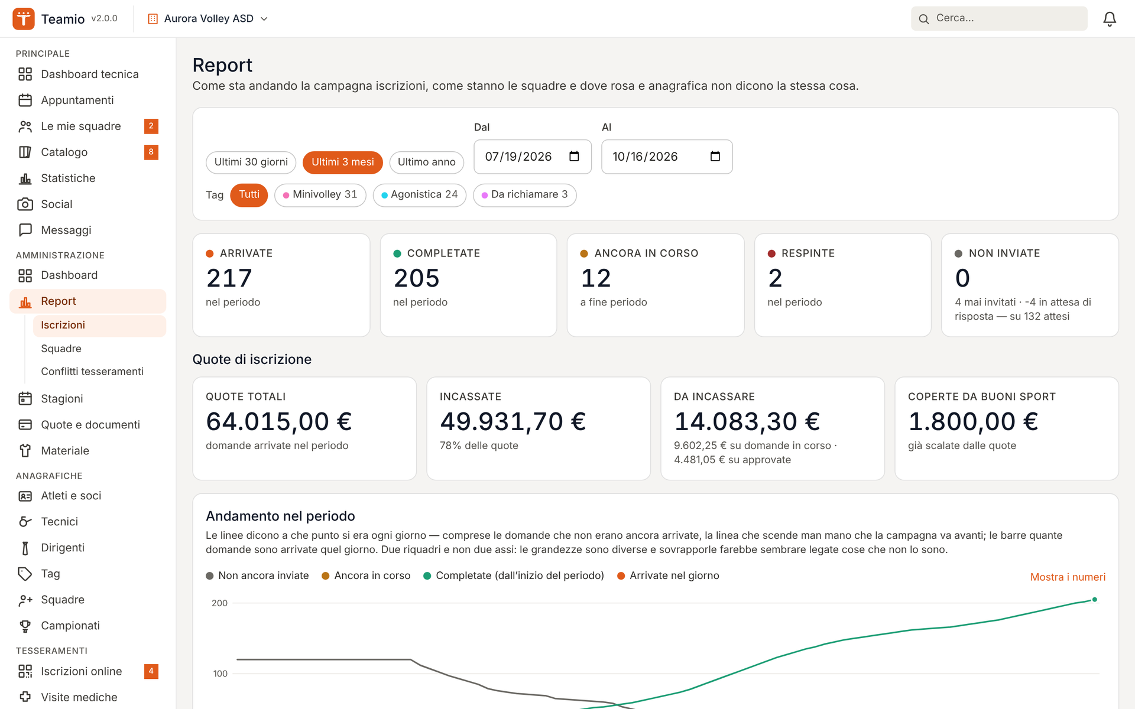1135x709 pixels.
Task: Click the Le mie squadre people icon
Action: [x=25, y=126]
